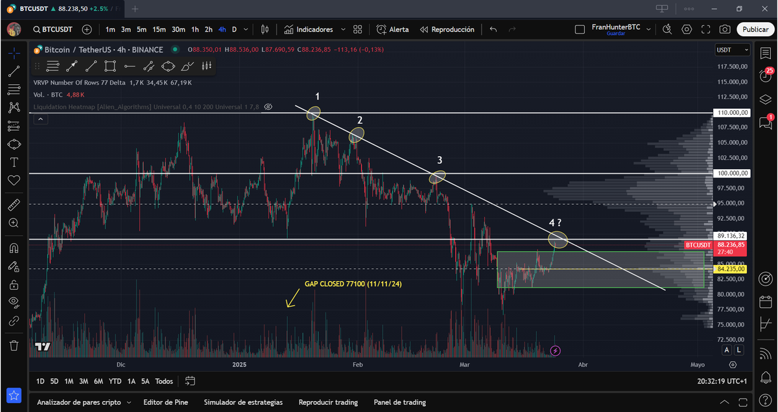778x412 pixels.
Task: Toggle auto scale button A
Action: pyautogui.click(x=727, y=350)
